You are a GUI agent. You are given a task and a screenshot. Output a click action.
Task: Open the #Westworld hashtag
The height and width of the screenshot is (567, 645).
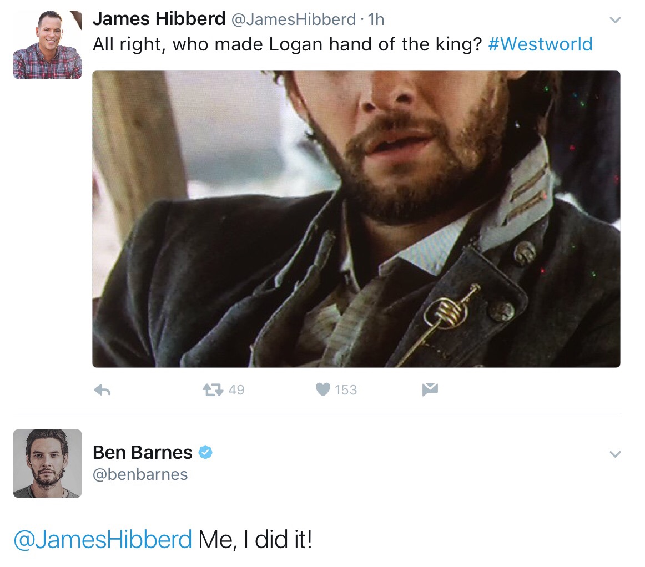click(x=540, y=44)
